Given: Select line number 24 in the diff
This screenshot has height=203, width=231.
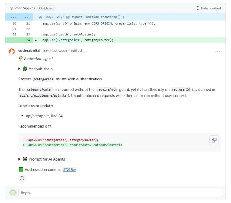Looking at the screenshot, I should 28,40.
